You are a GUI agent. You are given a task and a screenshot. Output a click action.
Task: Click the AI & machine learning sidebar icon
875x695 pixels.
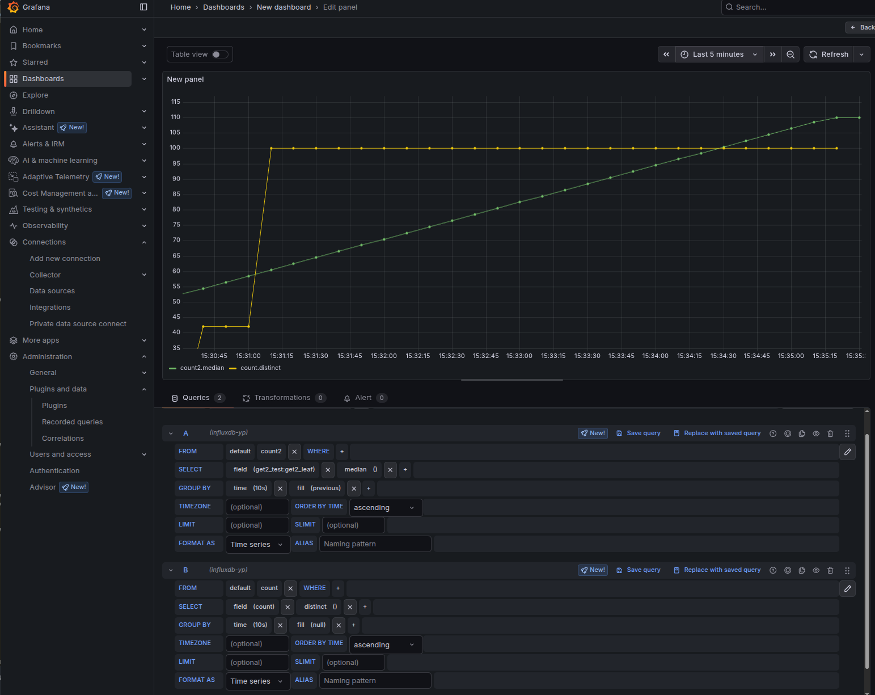pos(14,160)
